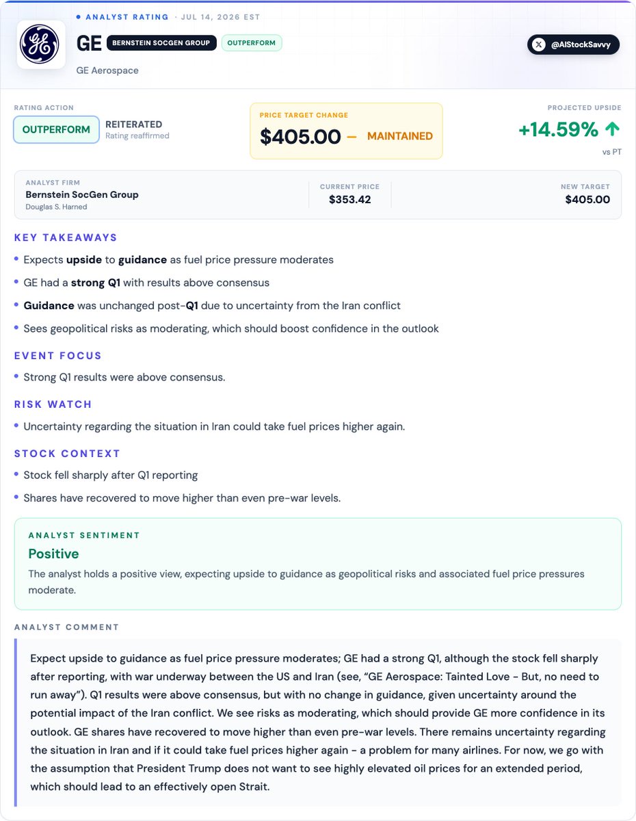Click the Analyst Comment quote block
Viewport: 636px width, 821px height.
(x=318, y=722)
